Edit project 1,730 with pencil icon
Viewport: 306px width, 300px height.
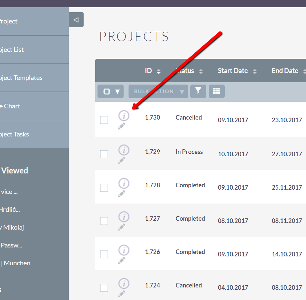(122, 126)
